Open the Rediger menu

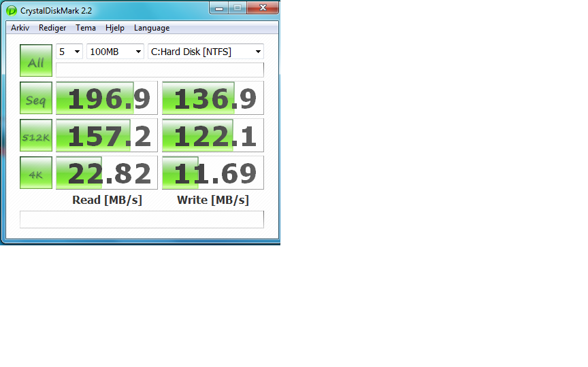tap(52, 28)
